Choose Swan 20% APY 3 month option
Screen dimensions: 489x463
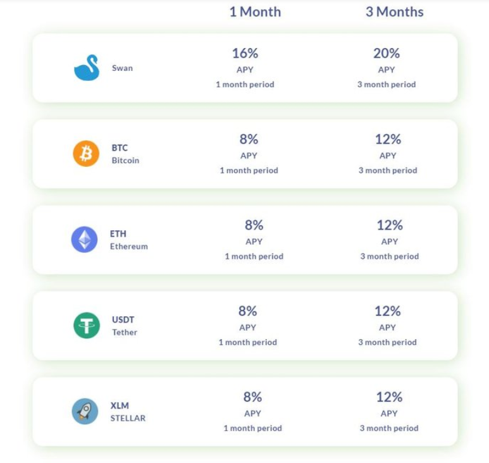387,68
